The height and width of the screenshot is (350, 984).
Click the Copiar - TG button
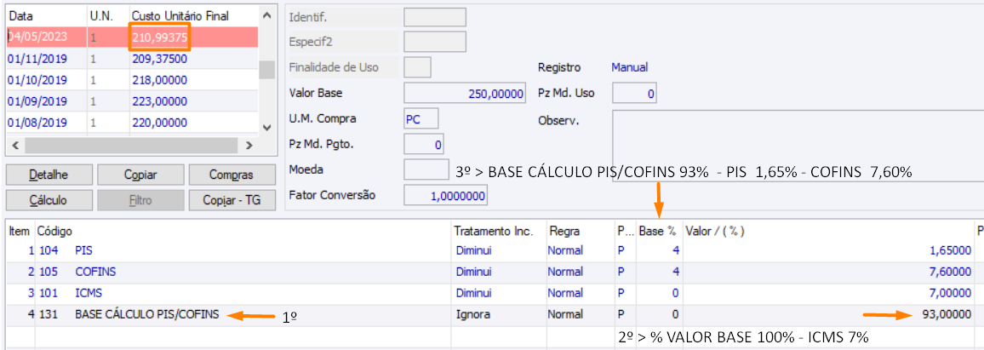click(x=232, y=200)
